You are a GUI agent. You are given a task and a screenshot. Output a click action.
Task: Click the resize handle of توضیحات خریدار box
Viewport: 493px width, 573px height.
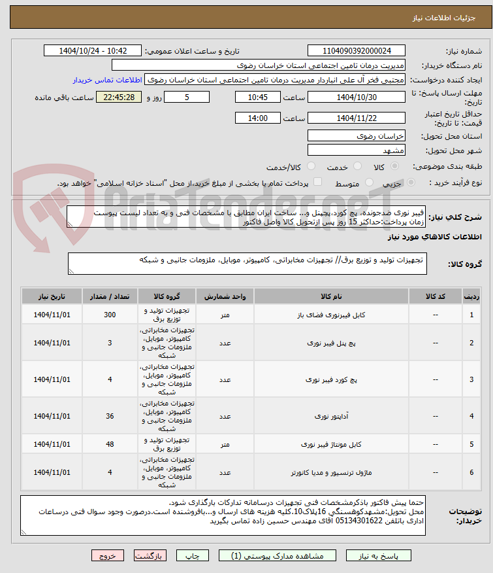point(24,532)
